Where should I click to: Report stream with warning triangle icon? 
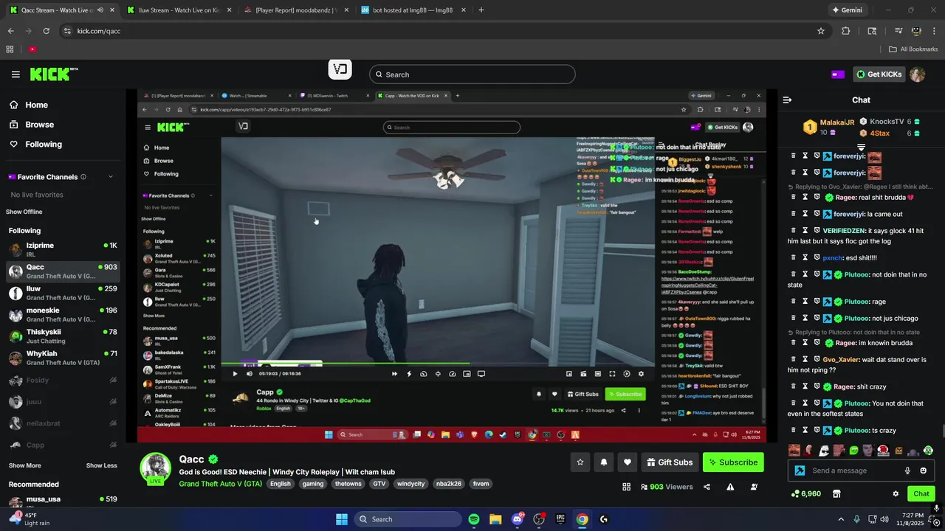730,487
